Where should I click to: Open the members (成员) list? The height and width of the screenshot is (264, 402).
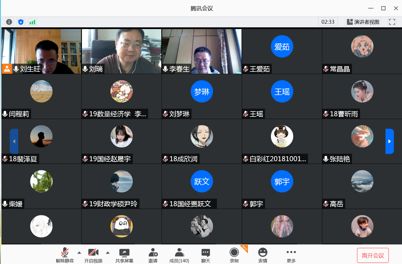[179, 255]
